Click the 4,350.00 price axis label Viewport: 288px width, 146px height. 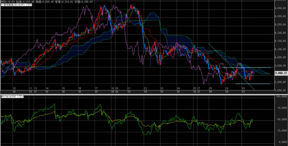pos(280,8)
